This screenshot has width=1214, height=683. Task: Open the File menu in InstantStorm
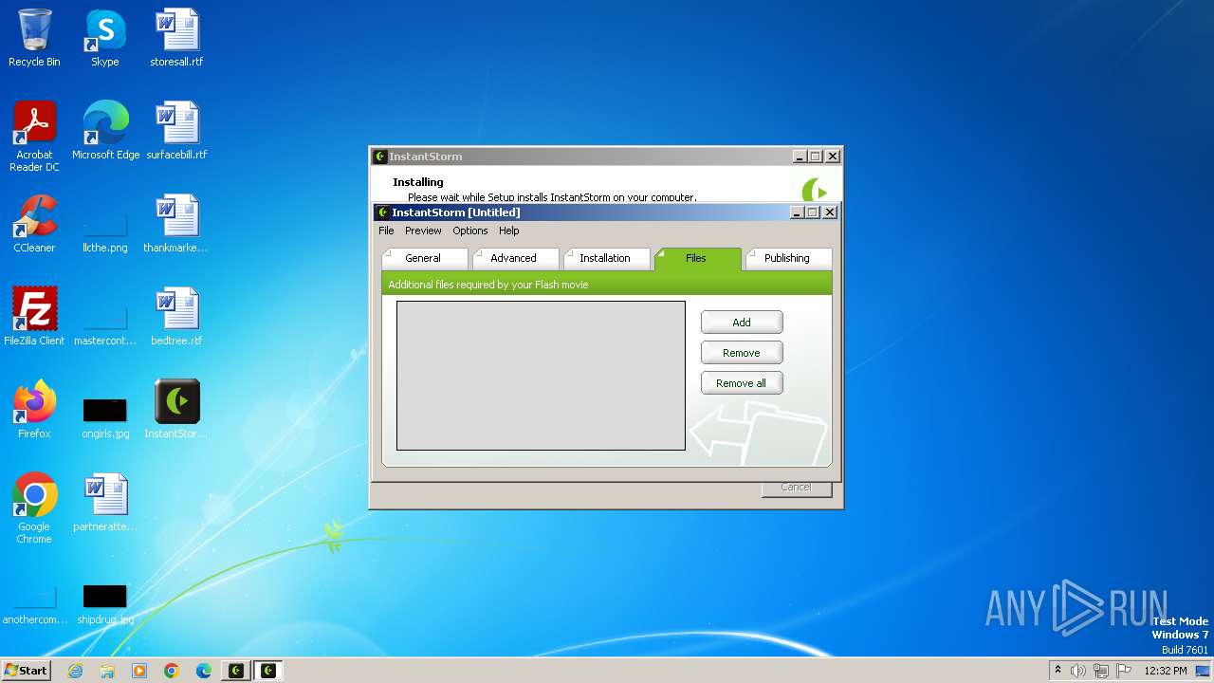[386, 231]
